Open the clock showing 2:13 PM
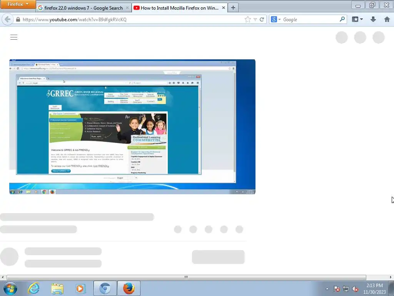The image size is (394, 296). (x=374, y=289)
